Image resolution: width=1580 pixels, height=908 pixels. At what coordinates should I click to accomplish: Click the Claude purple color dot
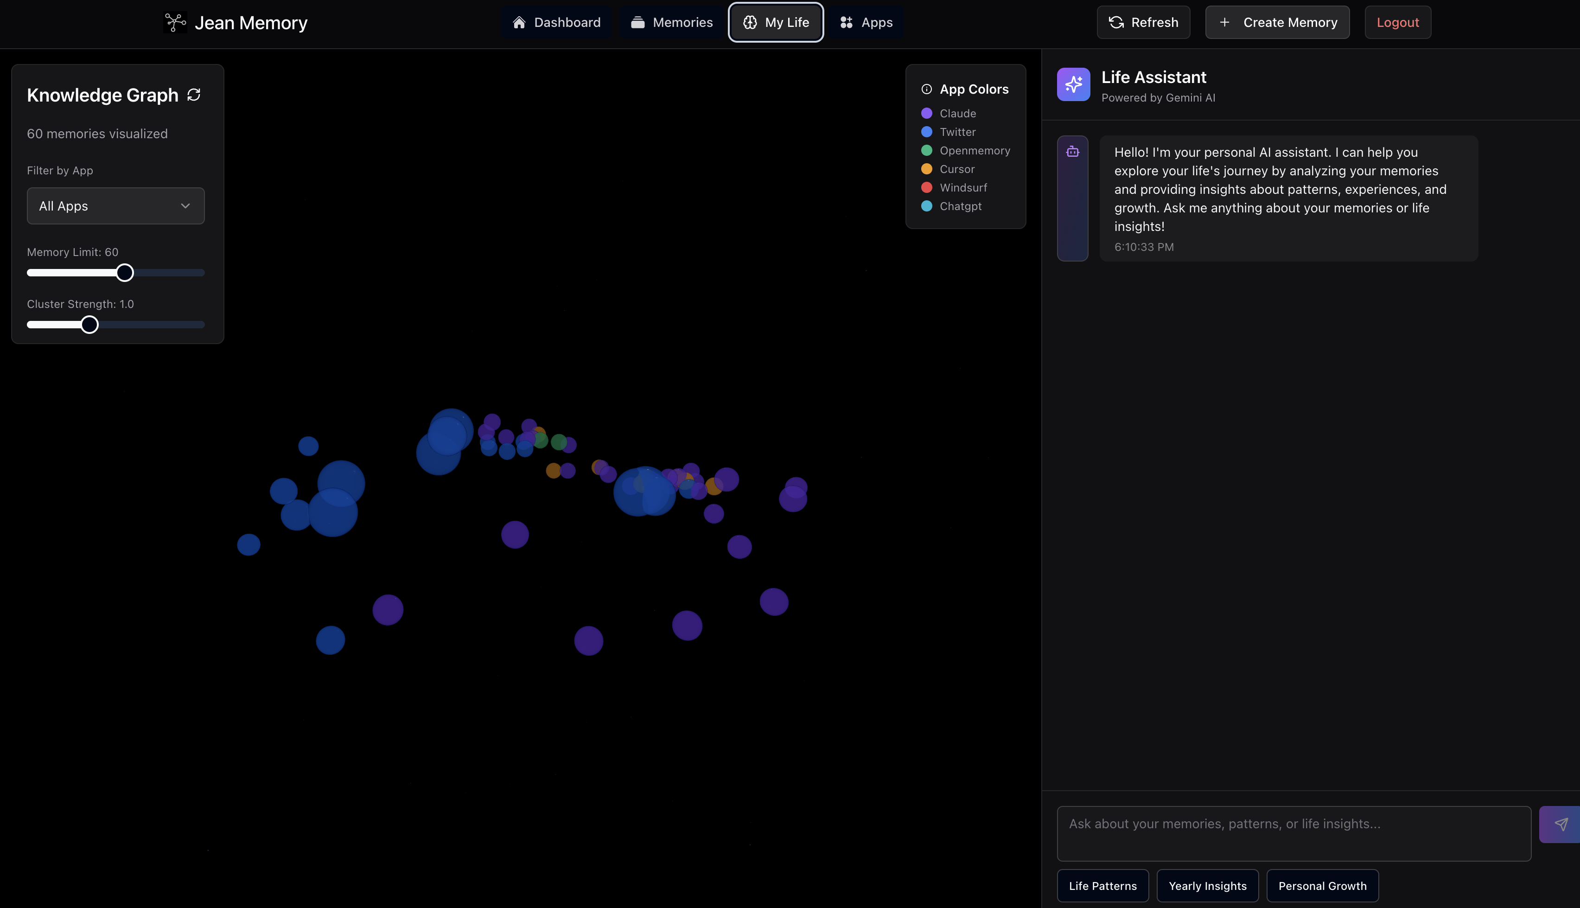927,114
